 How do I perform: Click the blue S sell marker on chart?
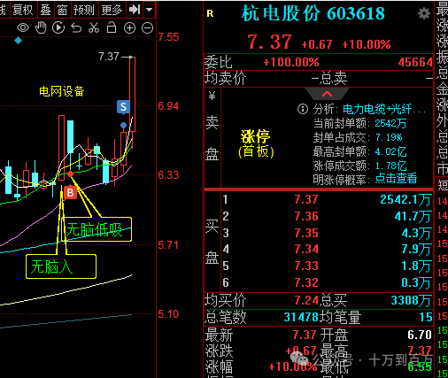click(123, 107)
